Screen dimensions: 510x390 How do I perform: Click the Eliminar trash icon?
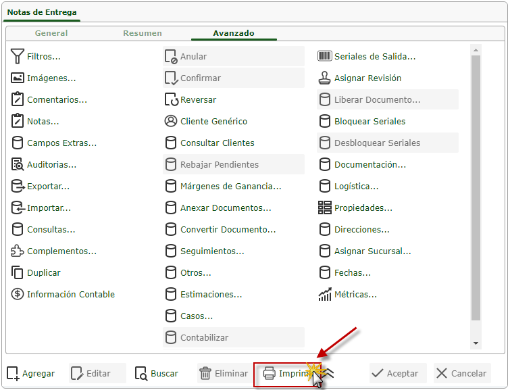pyautogui.click(x=205, y=373)
